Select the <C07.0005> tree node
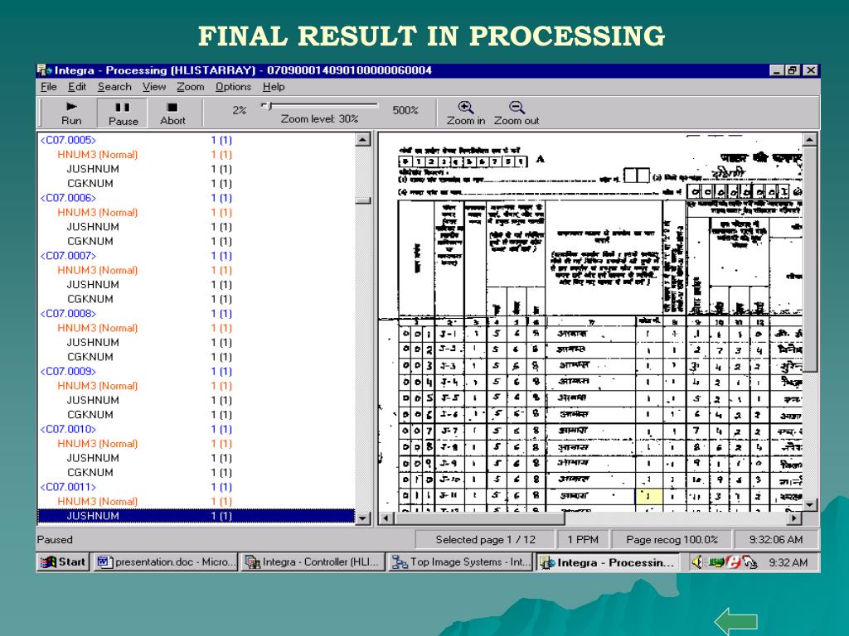This screenshot has width=849, height=636. pyautogui.click(x=68, y=140)
